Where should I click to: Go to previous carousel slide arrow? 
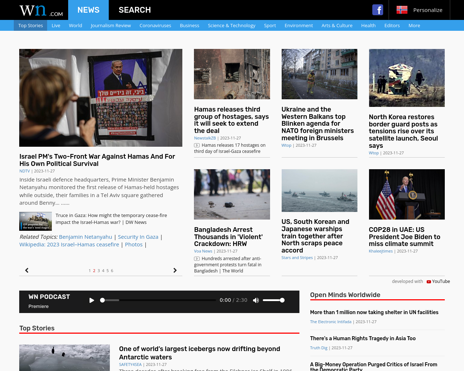(x=27, y=270)
